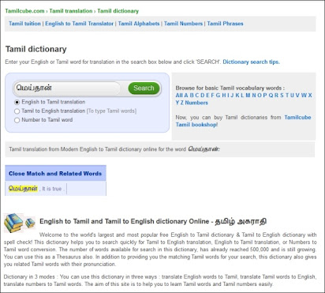Click the green Search button

144,88
